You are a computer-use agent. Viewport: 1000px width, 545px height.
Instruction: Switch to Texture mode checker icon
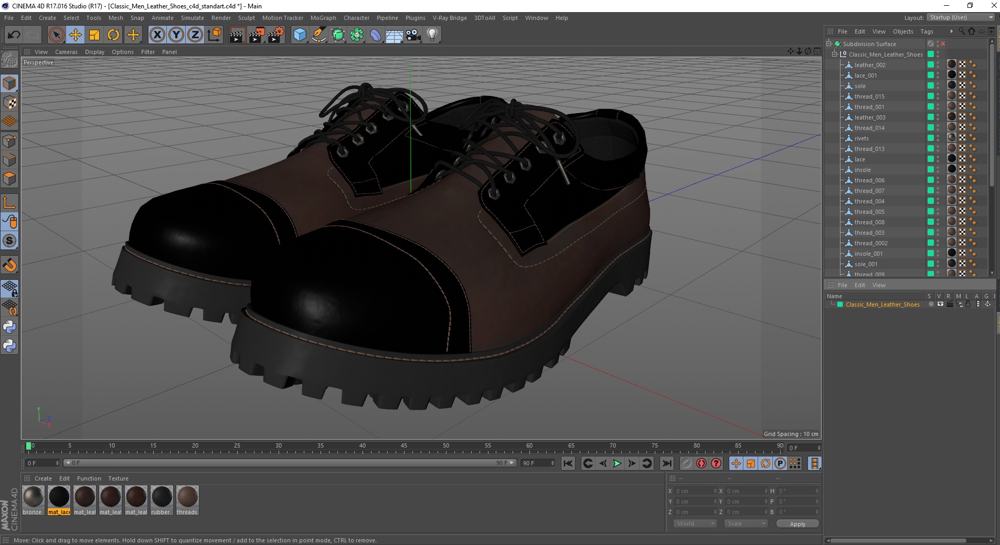pos(9,103)
